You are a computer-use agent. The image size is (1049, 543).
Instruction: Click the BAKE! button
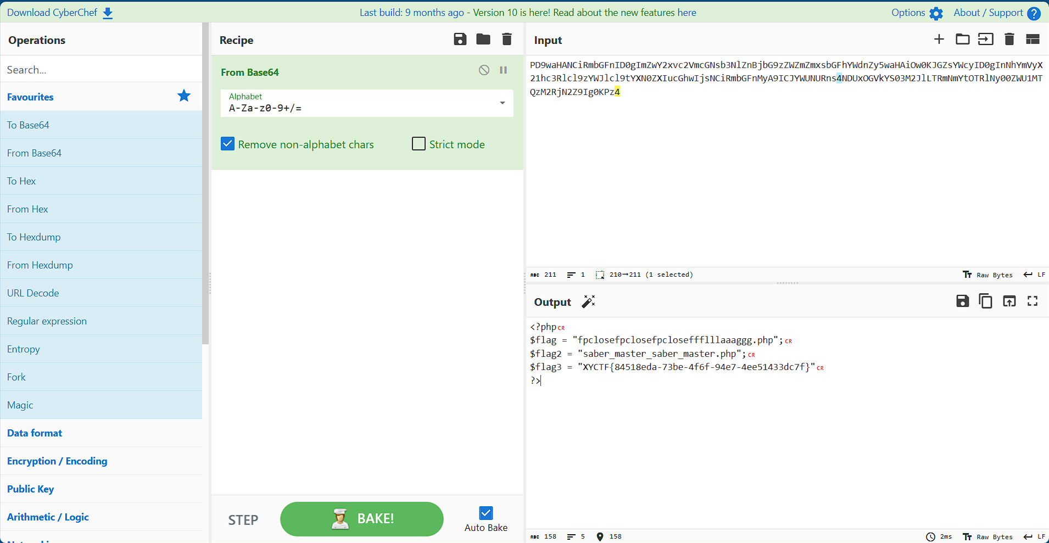coord(362,519)
